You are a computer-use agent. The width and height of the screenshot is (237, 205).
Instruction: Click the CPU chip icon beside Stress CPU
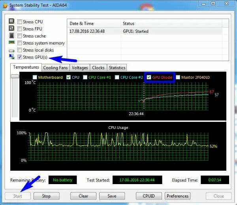point(11,21)
